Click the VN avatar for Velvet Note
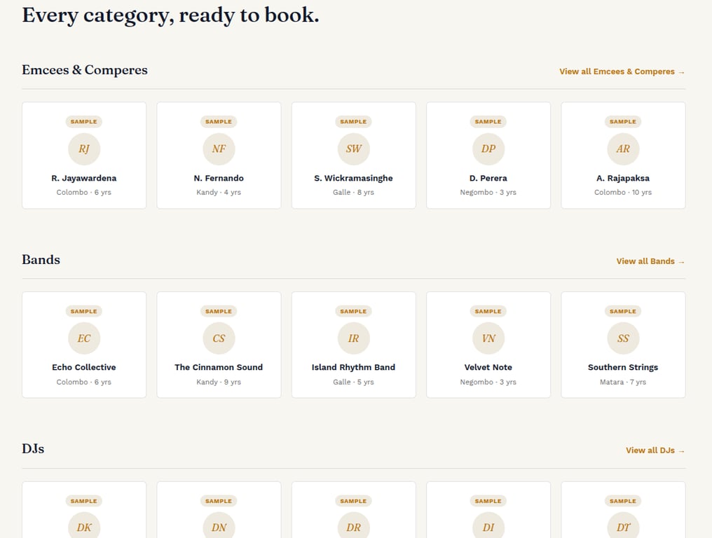The height and width of the screenshot is (538, 712). coord(488,338)
